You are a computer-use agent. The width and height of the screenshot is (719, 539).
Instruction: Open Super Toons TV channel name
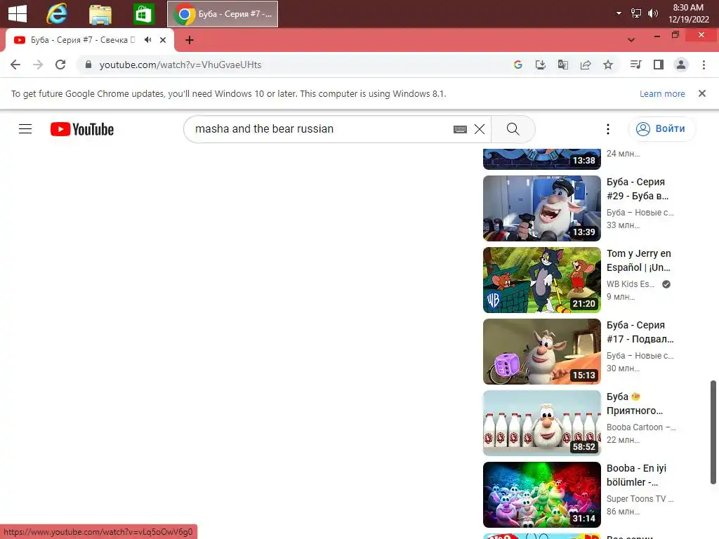coord(640,499)
